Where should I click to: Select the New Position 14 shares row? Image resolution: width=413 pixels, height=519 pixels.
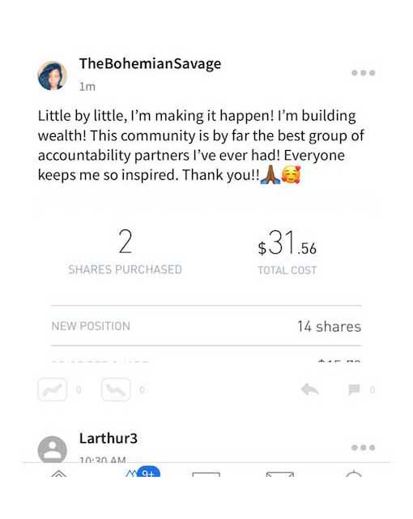[x=206, y=326]
